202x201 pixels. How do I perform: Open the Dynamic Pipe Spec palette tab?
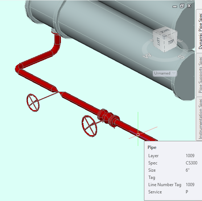tap(199, 31)
